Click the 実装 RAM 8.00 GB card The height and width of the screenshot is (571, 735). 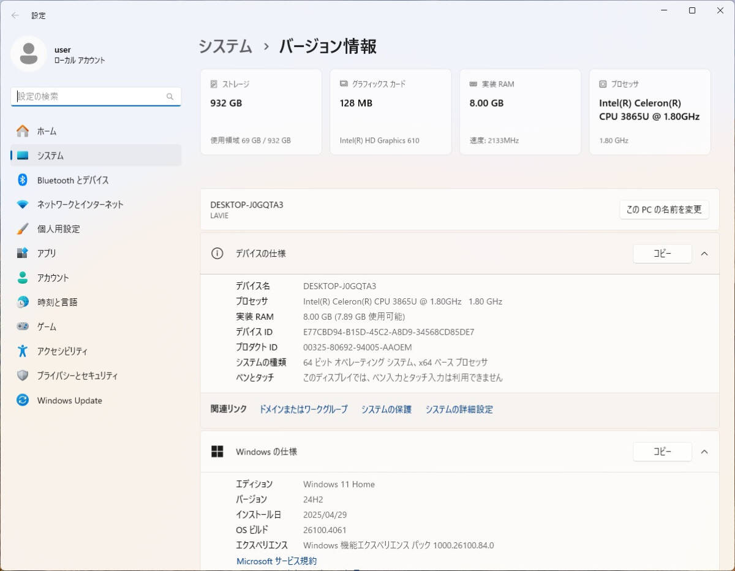[x=521, y=112]
